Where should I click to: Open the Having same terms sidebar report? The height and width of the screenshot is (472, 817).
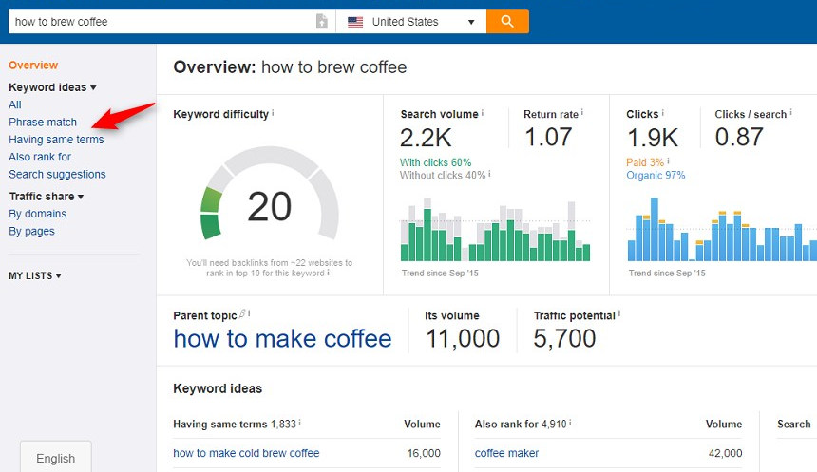(56, 140)
